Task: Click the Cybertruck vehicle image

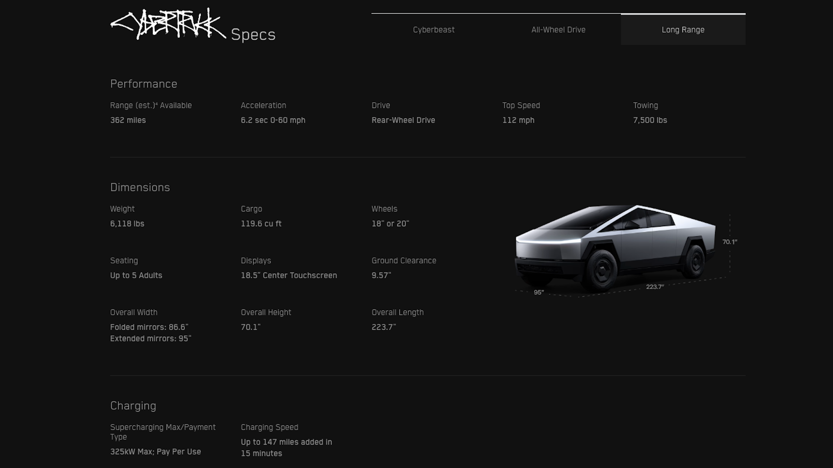Action: tap(615, 249)
